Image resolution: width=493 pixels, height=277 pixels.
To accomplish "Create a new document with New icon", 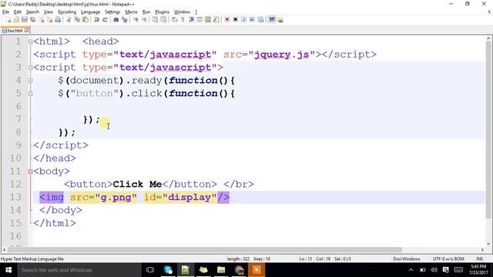I will coord(8,20).
